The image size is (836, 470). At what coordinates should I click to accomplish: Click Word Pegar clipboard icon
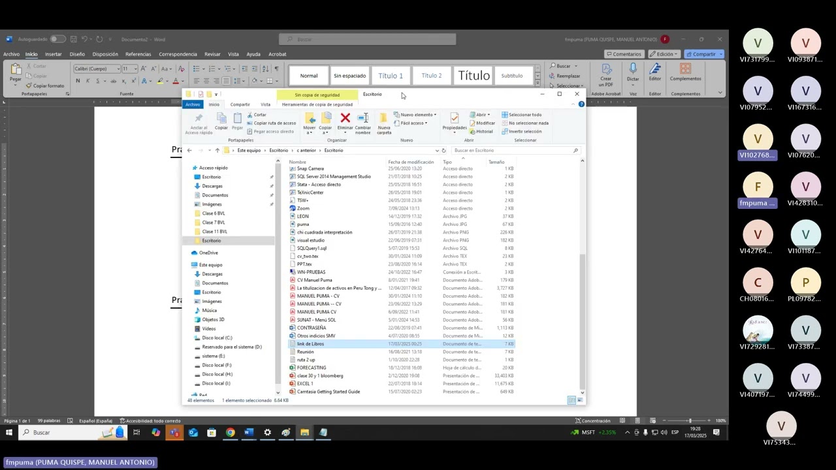[x=16, y=69]
